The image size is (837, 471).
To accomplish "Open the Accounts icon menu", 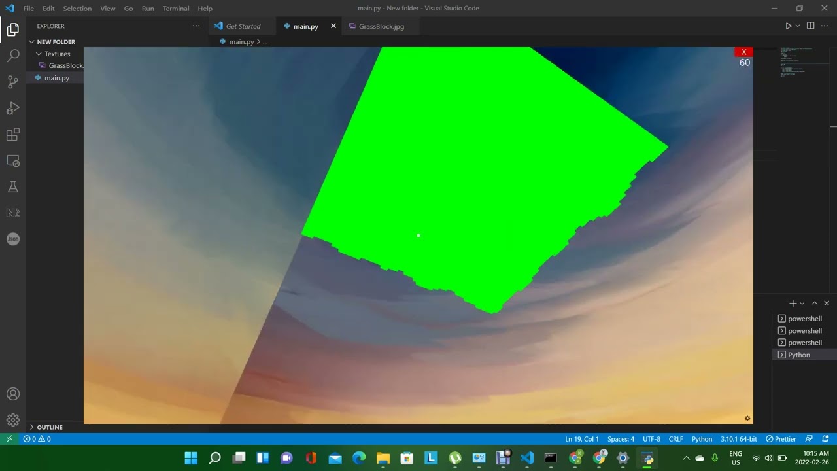I will (13, 394).
